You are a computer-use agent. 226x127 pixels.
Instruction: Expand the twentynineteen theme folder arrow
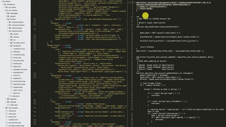(x=7, y=22)
